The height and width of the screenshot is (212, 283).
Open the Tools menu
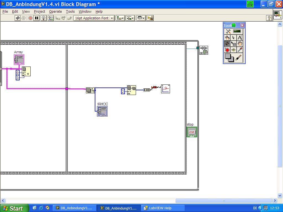pyautogui.click(x=70, y=11)
